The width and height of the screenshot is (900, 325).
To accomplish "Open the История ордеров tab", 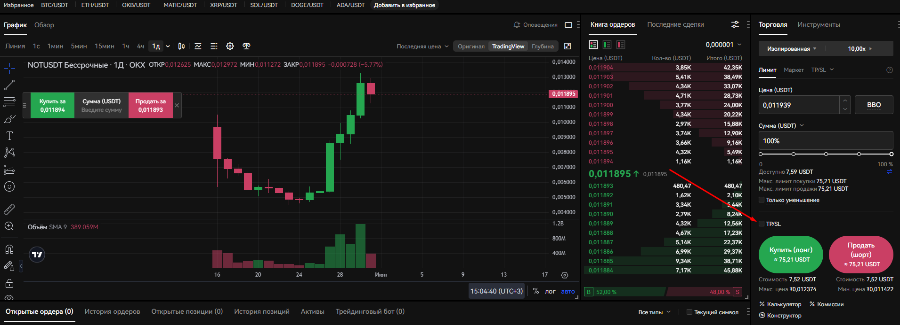I will [x=112, y=311].
